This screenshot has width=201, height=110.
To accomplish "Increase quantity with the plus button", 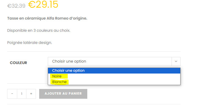I will coord(31,94).
